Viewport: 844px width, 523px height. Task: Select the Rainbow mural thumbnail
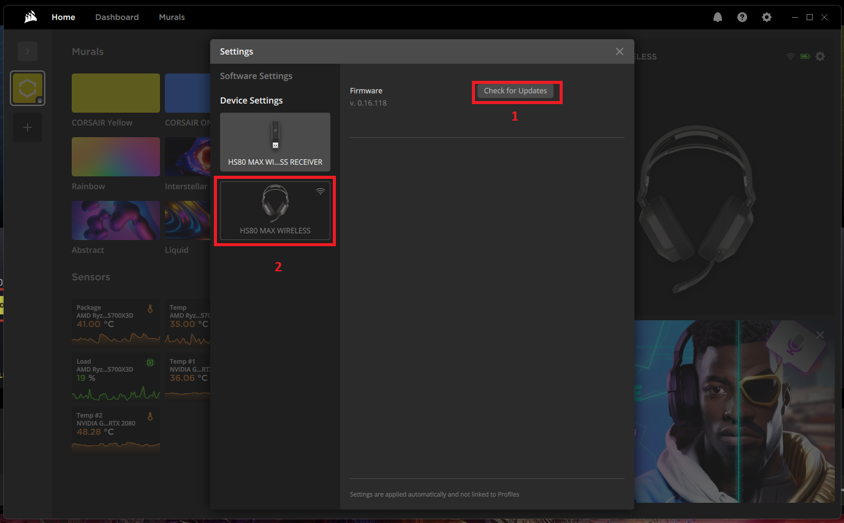[x=116, y=157]
